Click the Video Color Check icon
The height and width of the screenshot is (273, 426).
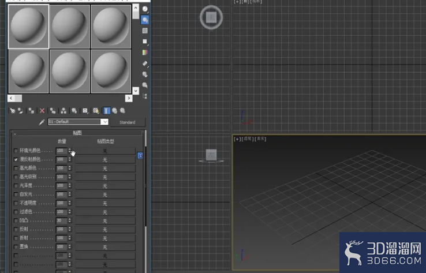coord(145,53)
